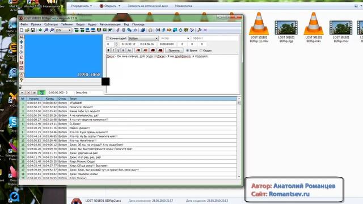Open the Тайминг menu
This screenshot has height=204, width=363.
coord(67,24)
